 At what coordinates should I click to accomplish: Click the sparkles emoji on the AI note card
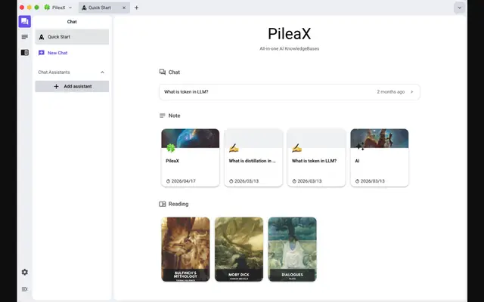360,146
